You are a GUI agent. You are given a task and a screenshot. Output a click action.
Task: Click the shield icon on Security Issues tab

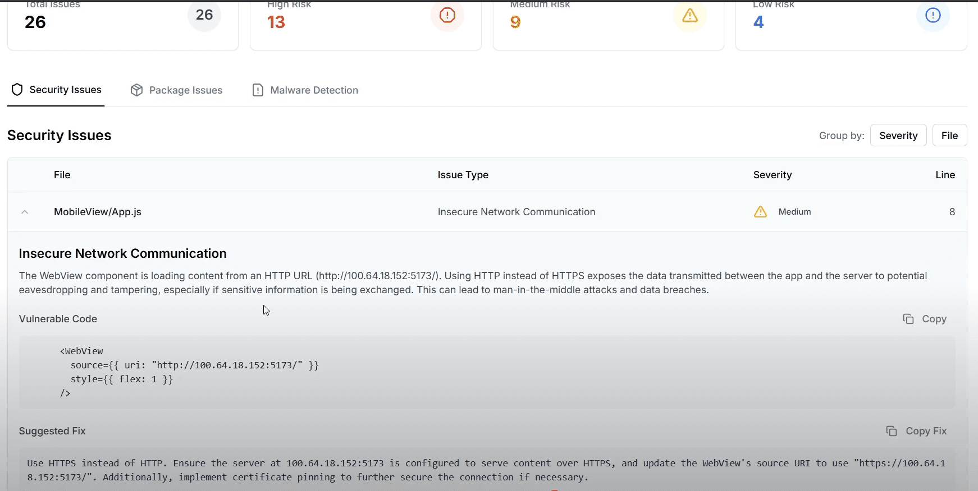[17, 90]
